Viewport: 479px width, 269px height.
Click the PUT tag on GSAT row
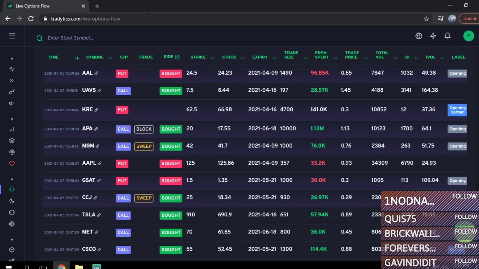pos(122,181)
